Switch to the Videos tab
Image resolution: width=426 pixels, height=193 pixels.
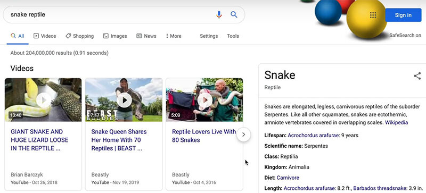tap(45, 36)
